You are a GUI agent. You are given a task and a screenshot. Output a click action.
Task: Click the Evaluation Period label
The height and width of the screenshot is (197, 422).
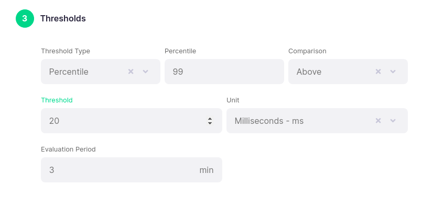(x=68, y=149)
